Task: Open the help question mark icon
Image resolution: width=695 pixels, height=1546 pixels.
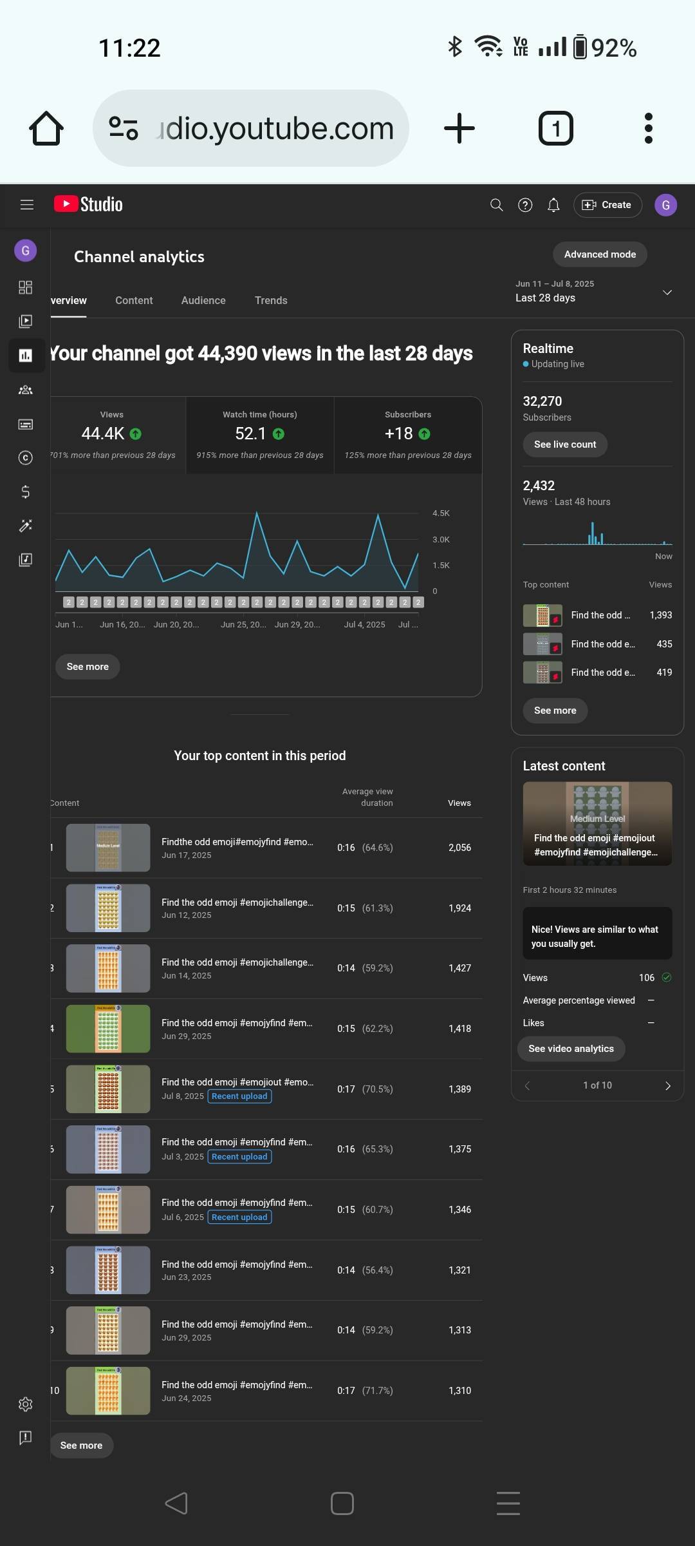Action: pos(525,205)
